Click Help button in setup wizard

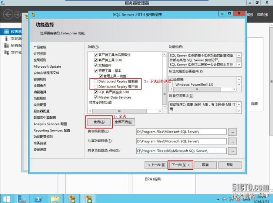(x=230, y=165)
